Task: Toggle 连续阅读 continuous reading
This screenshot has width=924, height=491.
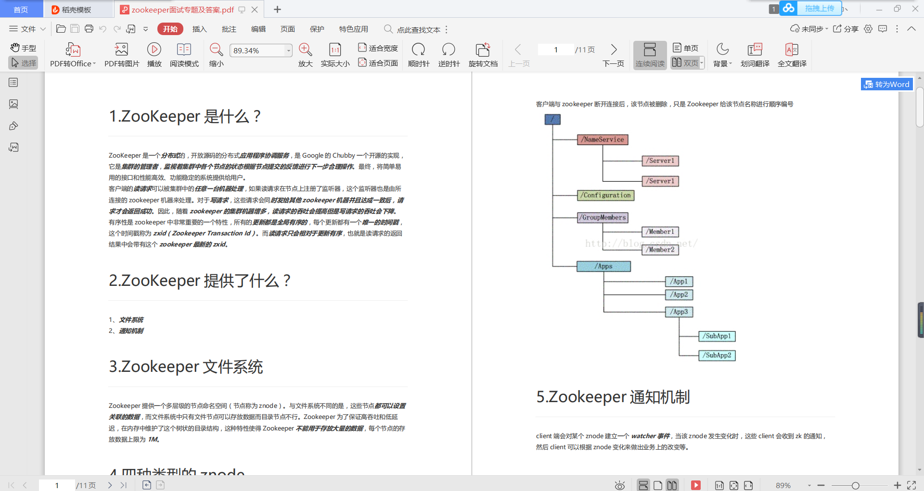Action: point(650,55)
